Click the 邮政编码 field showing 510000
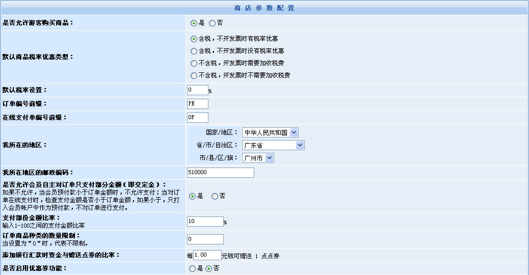 tap(220, 173)
